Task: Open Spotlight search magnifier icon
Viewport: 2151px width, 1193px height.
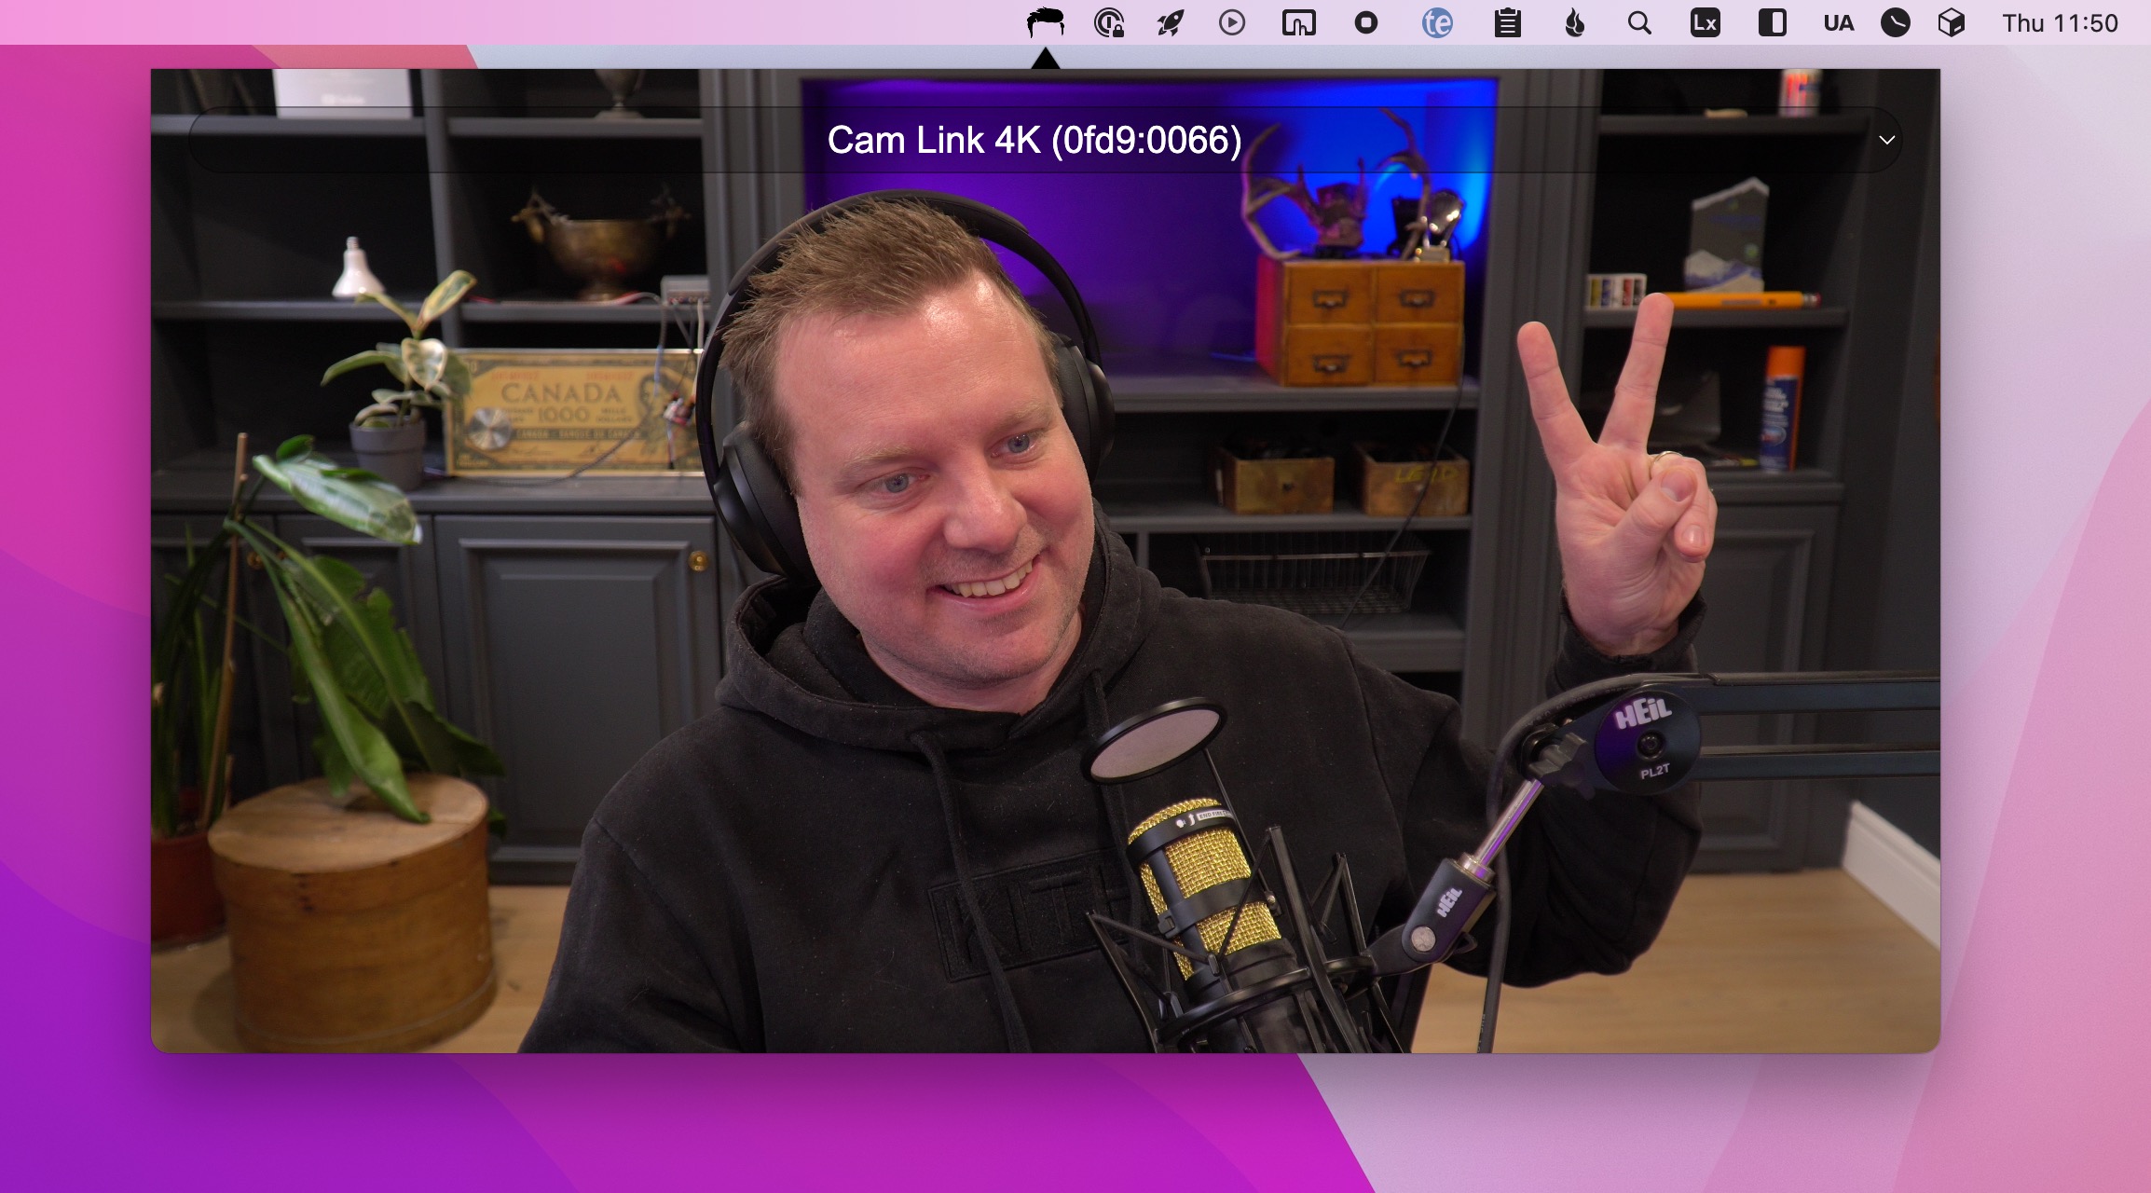Action: pos(1639,22)
